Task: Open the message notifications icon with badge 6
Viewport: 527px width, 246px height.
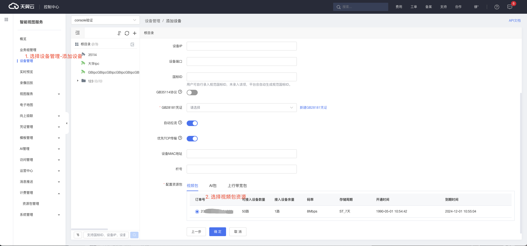Action: pyautogui.click(x=510, y=7)
